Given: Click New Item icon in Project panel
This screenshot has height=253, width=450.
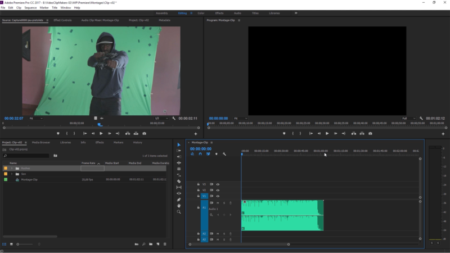Looking at the screenshot, I should pyautogui.click(x=158, y=244).
